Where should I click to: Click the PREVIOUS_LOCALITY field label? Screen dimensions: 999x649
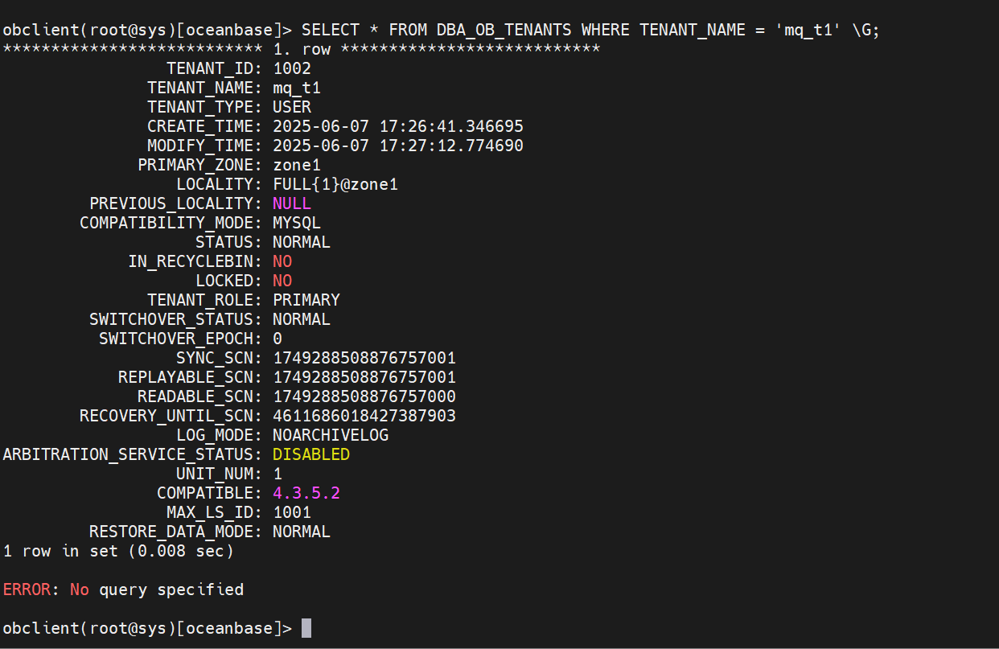tap(176, 203)
